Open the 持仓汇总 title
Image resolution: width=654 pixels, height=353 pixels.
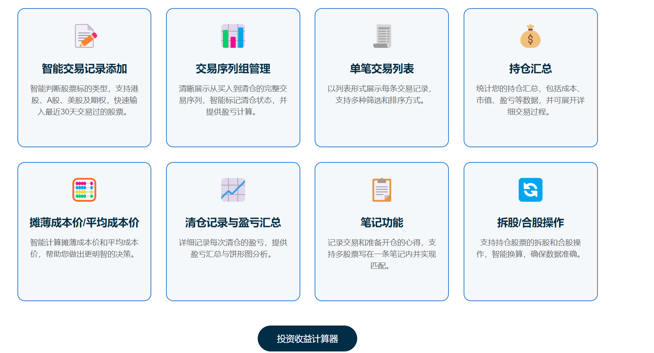pyautogui.click(x=530, y=69)
